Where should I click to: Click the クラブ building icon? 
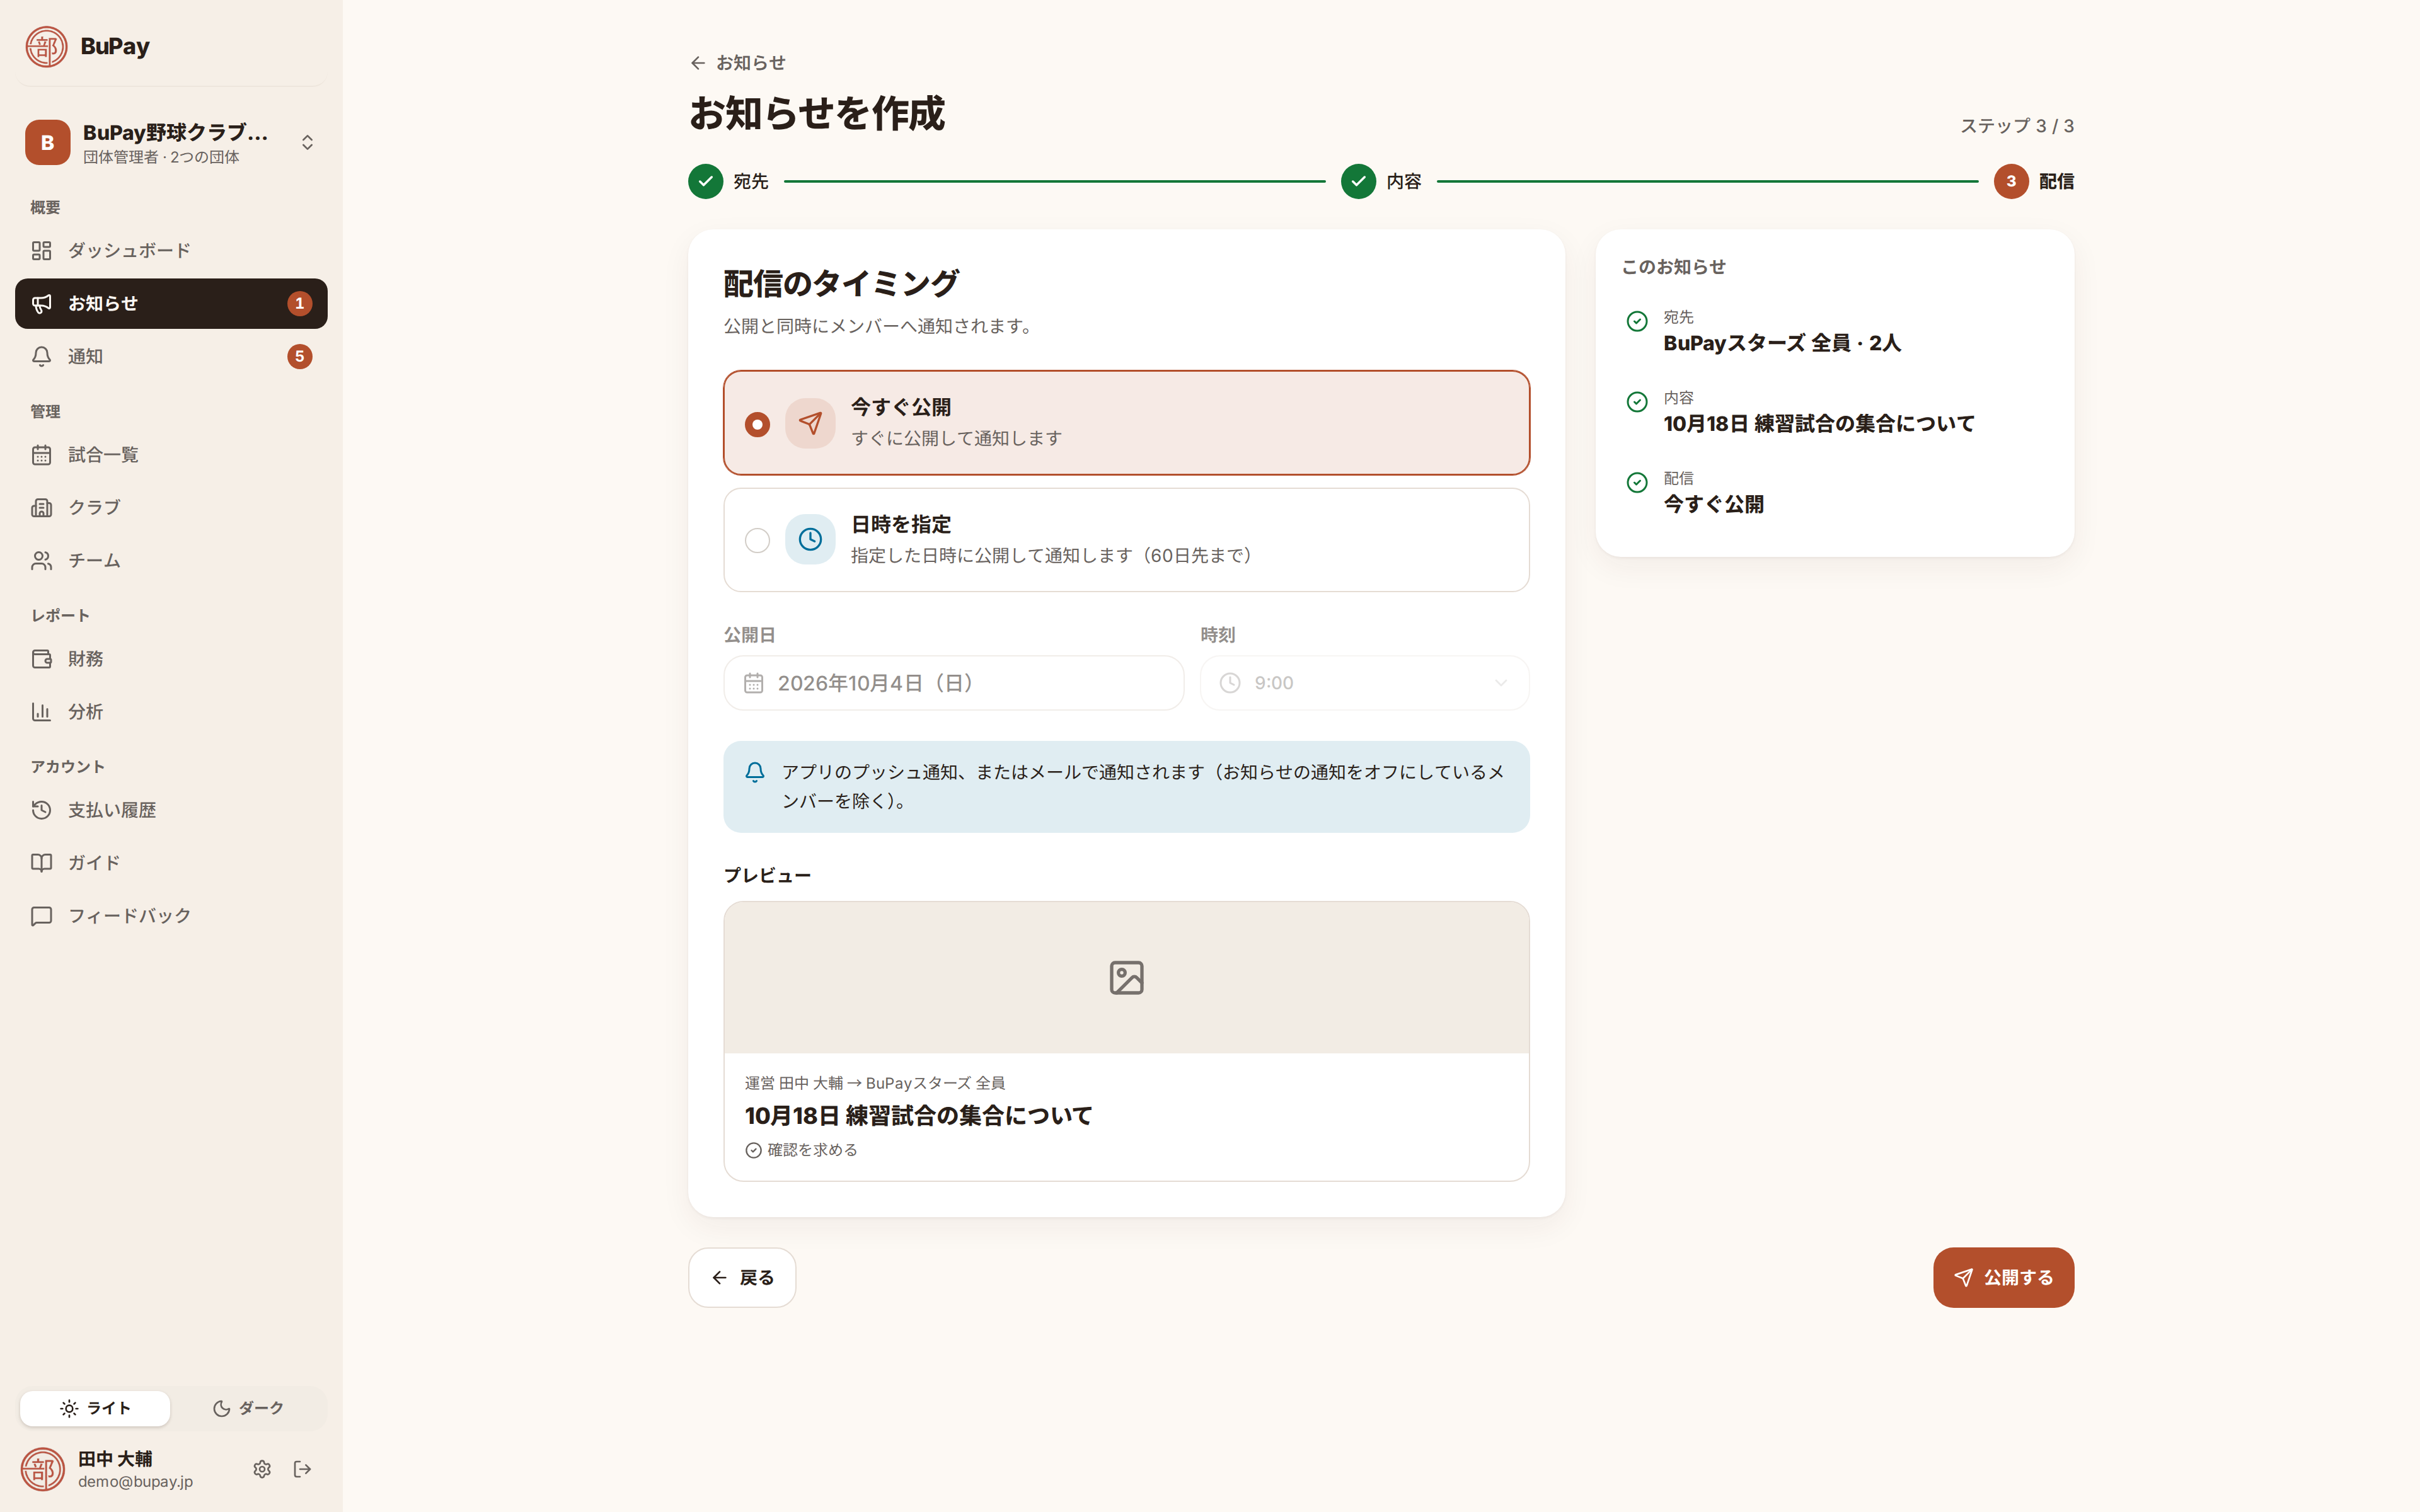point(41,507)
